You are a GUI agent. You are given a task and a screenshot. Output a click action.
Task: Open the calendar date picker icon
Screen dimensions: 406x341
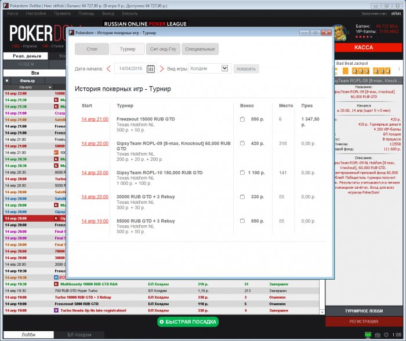[x=151, y=69]
